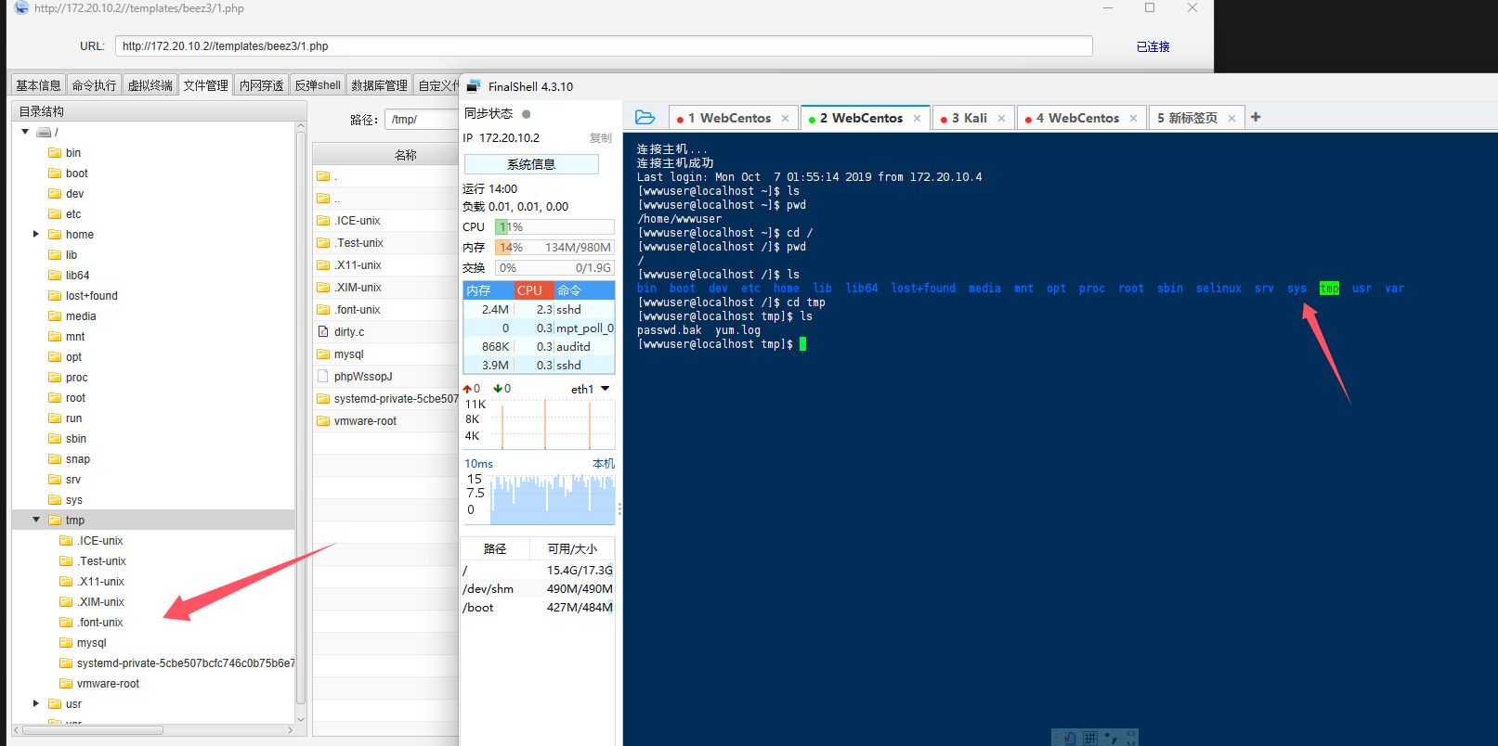Click 复制 to copy the IP
The image size is (1498, 746).
(x=600, y=138)
